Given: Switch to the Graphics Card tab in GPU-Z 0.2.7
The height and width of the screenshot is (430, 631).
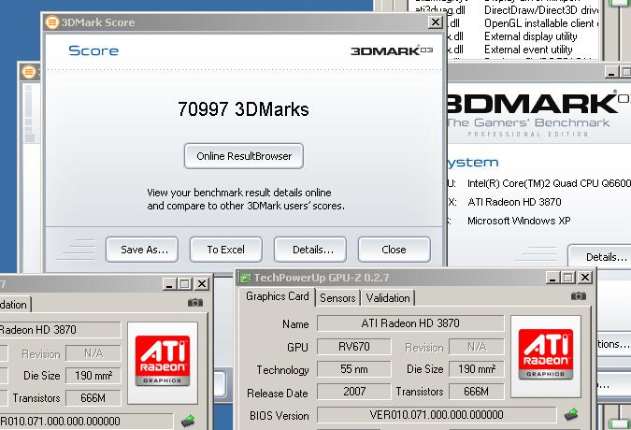Looking at the screenshot, I should pyautogui.click(x=278, y=296).
